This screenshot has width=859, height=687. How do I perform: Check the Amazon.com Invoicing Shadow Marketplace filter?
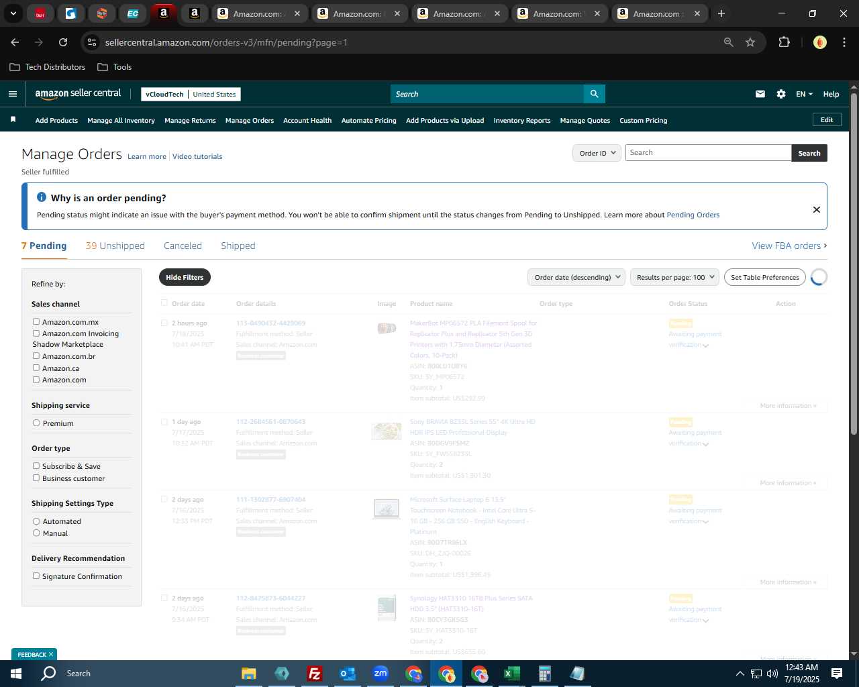tap(36, 333)
